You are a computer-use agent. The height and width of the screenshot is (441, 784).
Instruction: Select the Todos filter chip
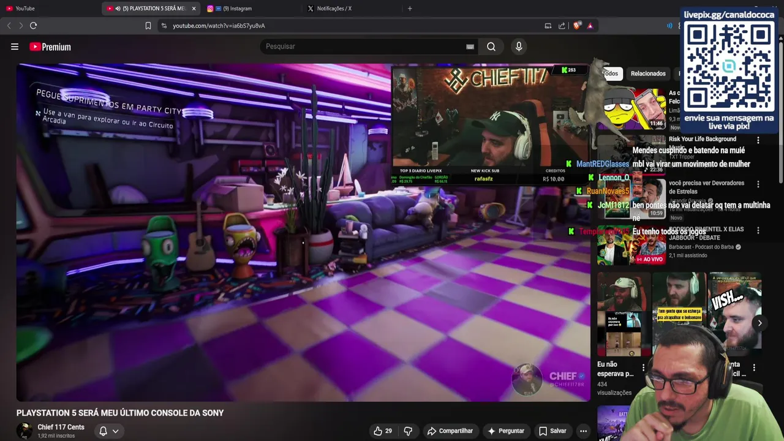(x=611, y=73)
